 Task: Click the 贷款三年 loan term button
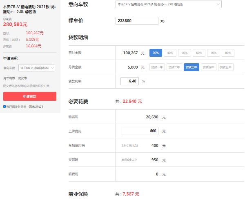pyautogui.click(x=192, y=67)
